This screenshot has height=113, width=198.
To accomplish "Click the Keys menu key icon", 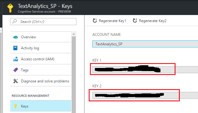I will coord(15,106).
